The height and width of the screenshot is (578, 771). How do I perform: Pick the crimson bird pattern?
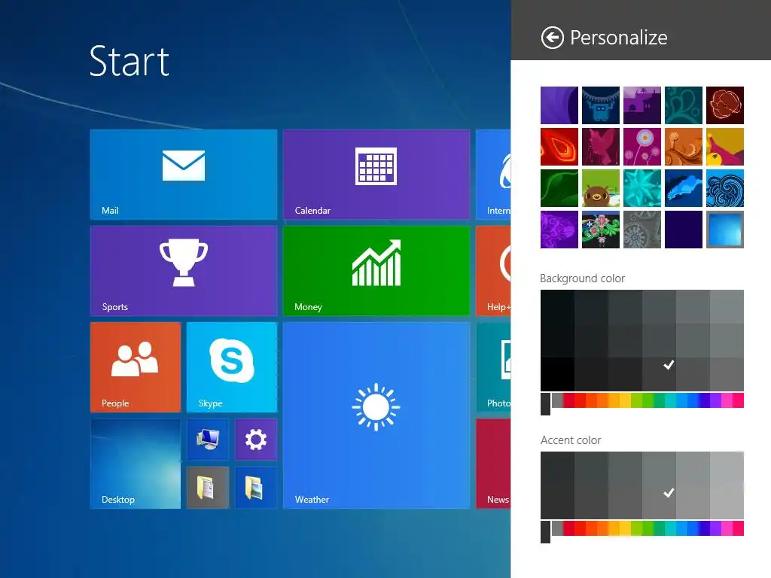[600, 147]
